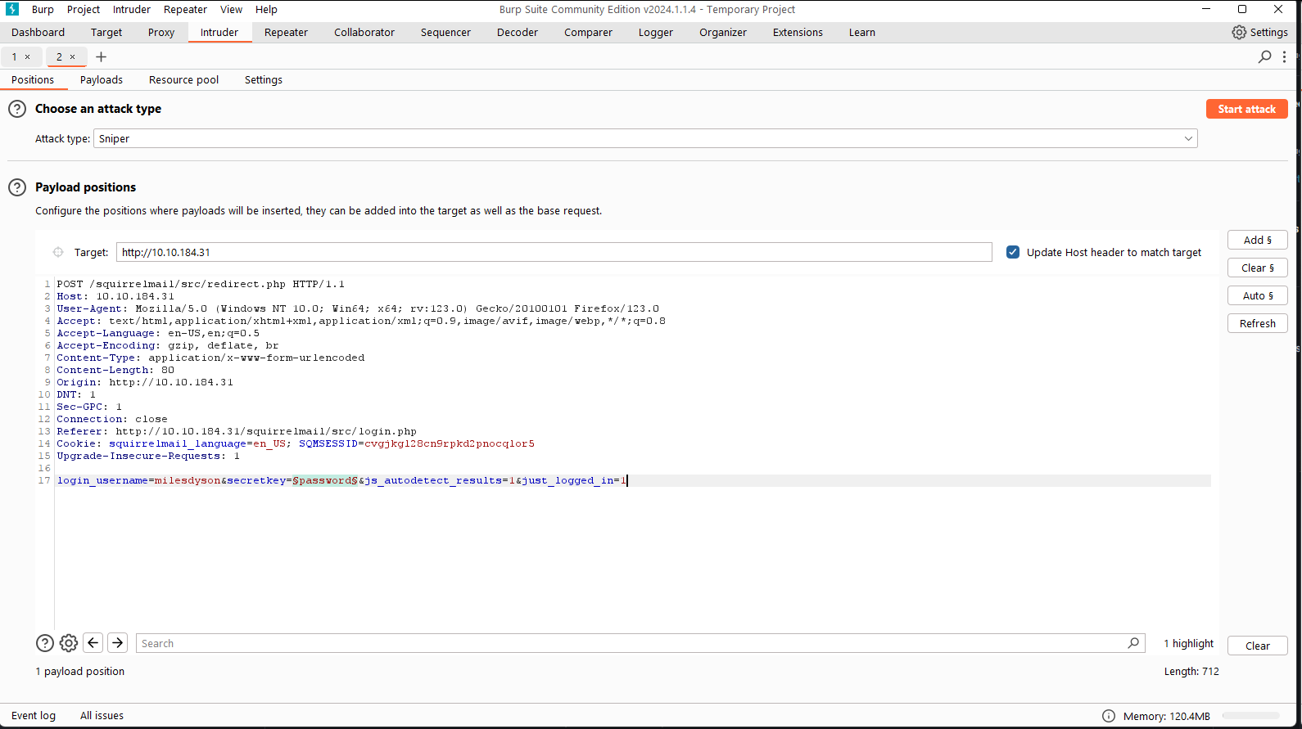Switch to the Organizer tab

(723, 32)
